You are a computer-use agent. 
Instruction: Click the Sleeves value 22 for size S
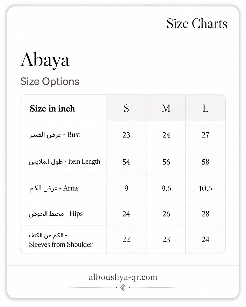(126, 239)
